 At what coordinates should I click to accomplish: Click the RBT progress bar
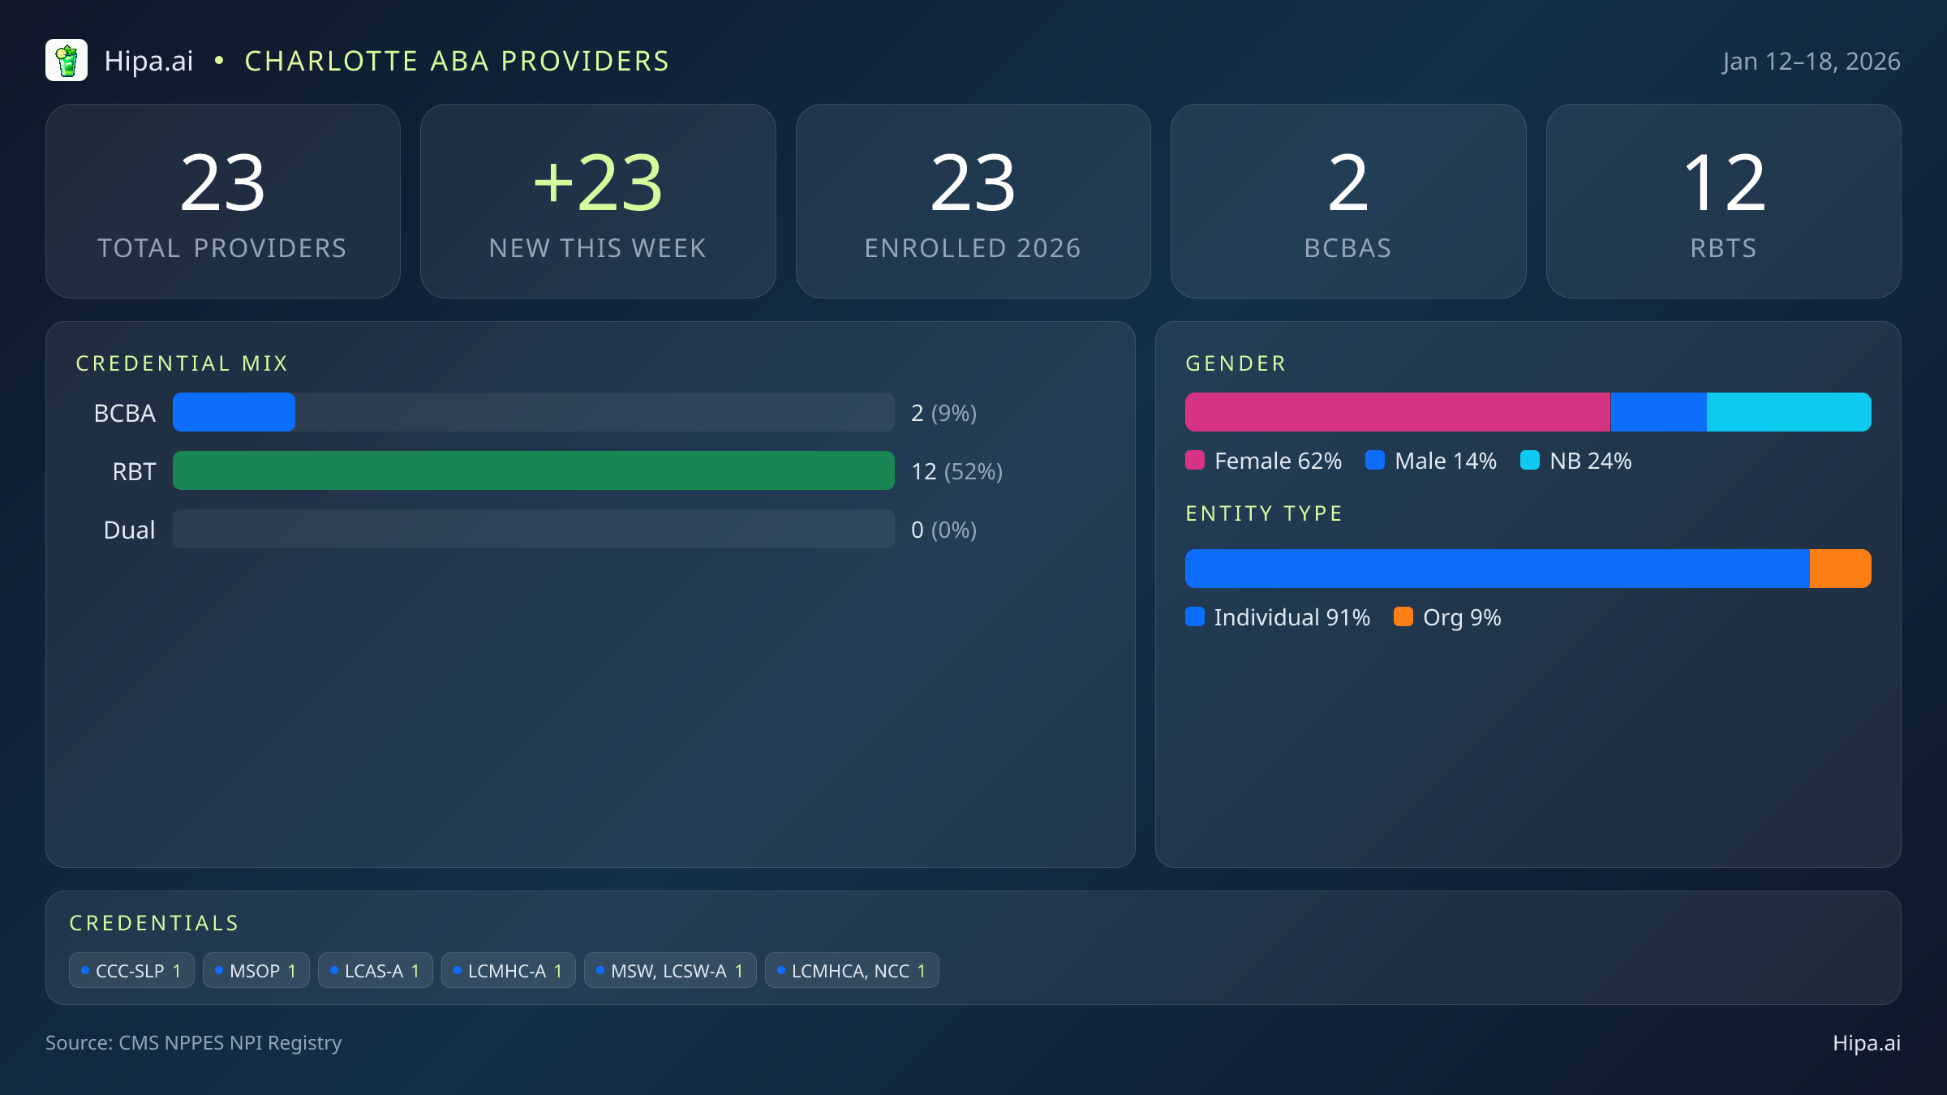533,470
